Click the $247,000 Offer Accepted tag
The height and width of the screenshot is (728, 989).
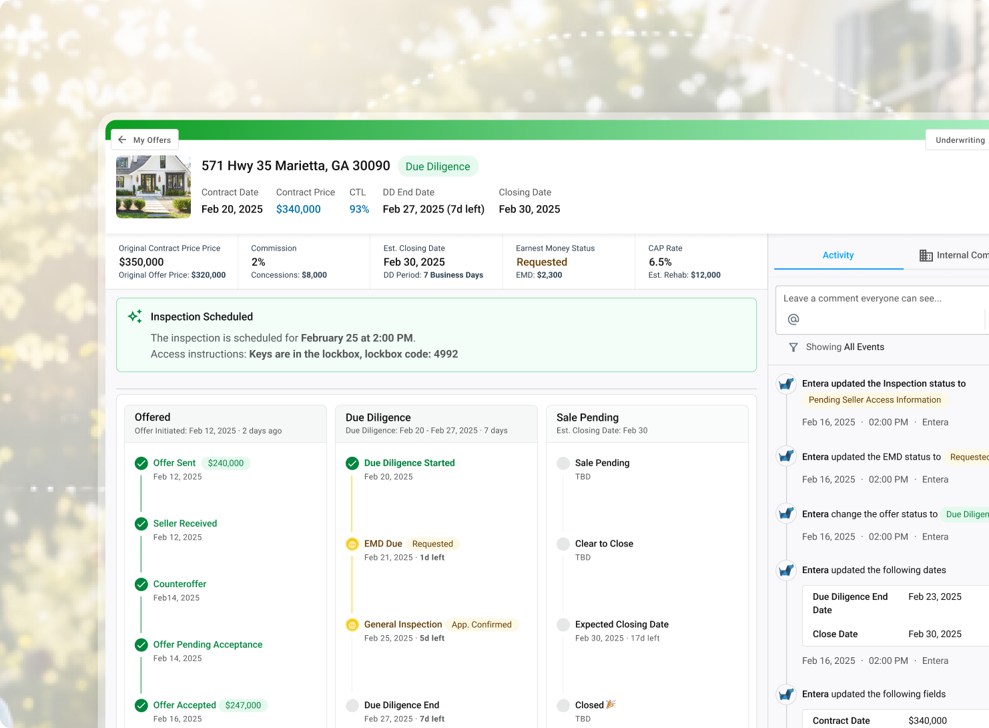(243, 705)
